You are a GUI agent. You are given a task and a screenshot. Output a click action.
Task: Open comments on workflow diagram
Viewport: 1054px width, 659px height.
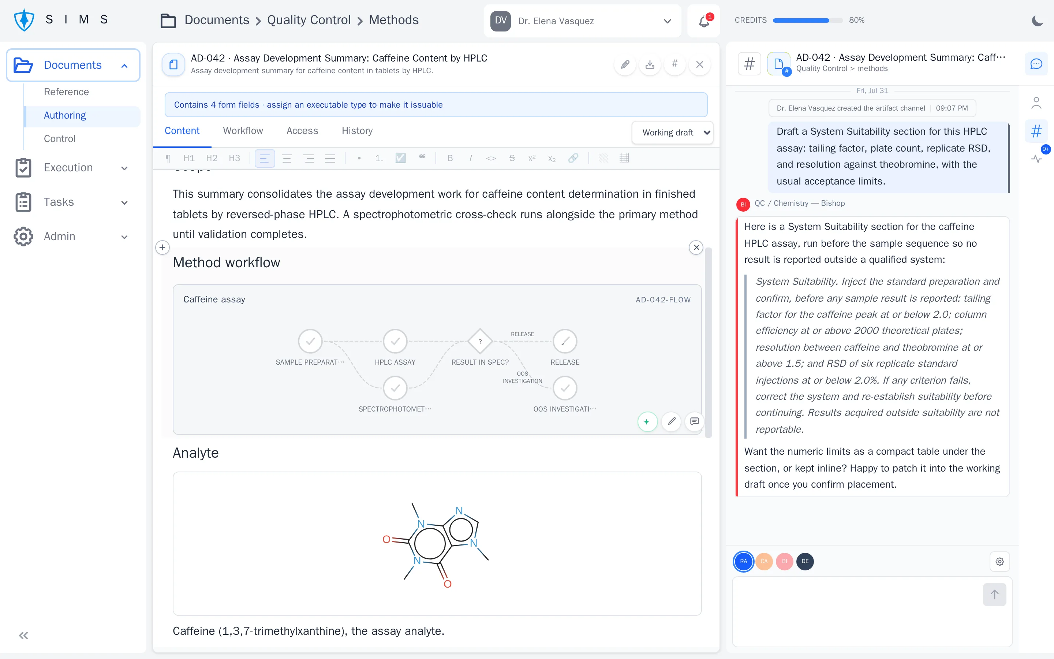pos(695,421)
